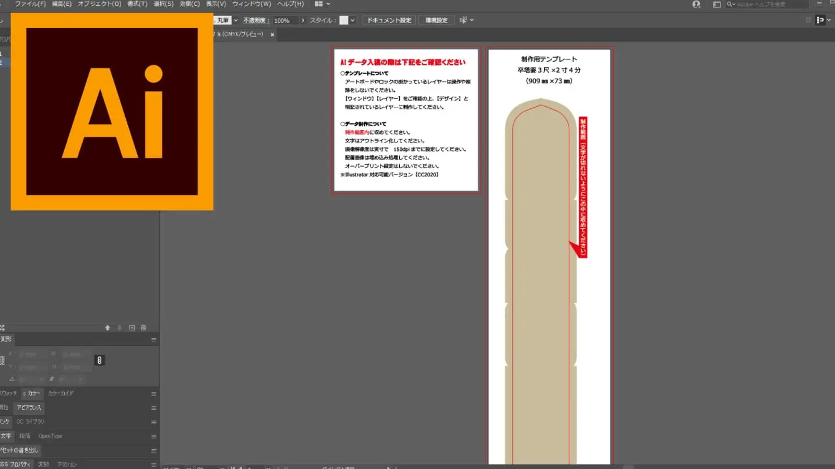835x469 pixels.
Task: Expand the opacity slider arrow
Action: click(303, 20)
